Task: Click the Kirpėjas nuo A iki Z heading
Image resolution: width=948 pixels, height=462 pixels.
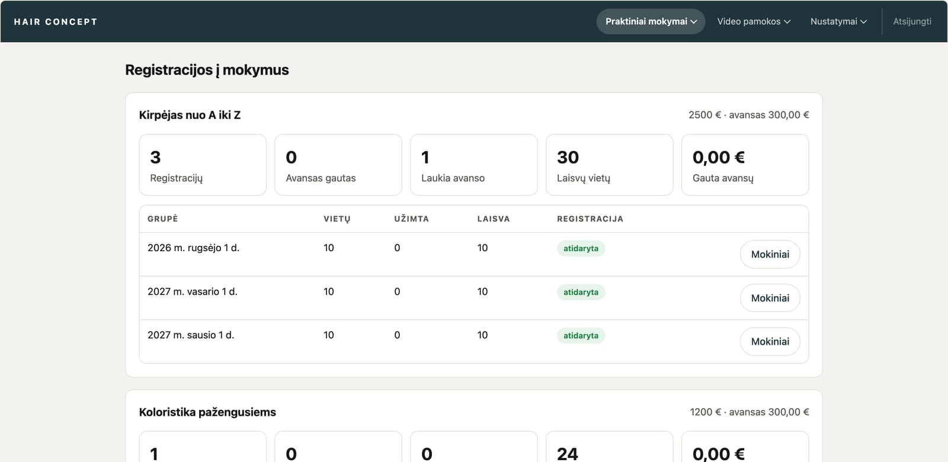Action: click(x=190, y=115)
